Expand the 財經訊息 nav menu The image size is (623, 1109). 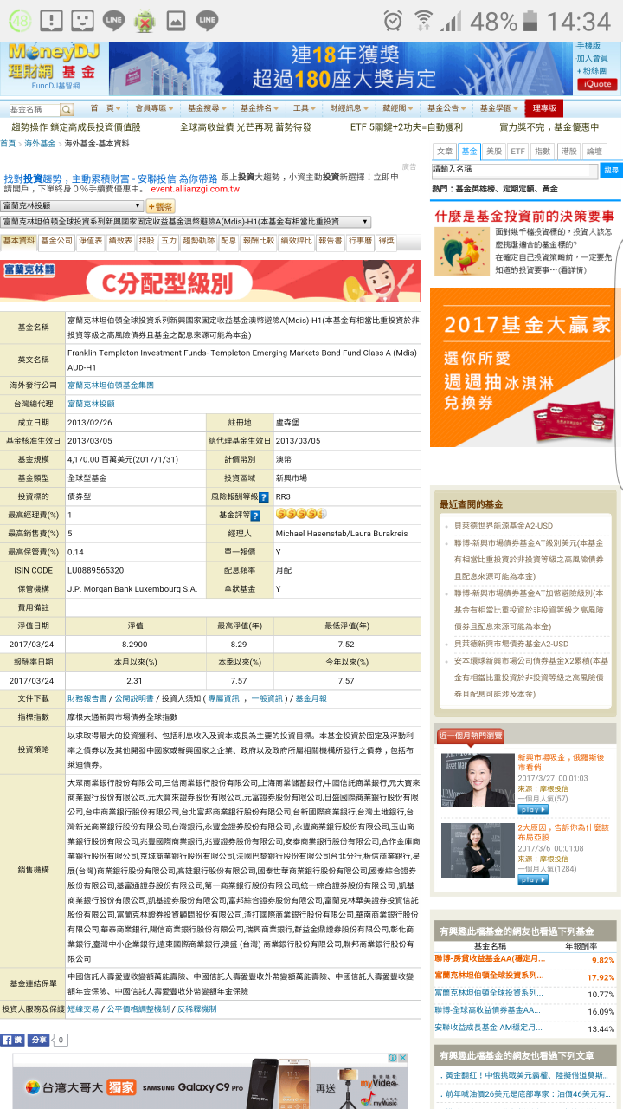349,108
